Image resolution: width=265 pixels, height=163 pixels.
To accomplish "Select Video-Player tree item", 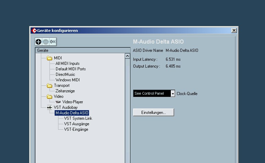I will (73, 102).
